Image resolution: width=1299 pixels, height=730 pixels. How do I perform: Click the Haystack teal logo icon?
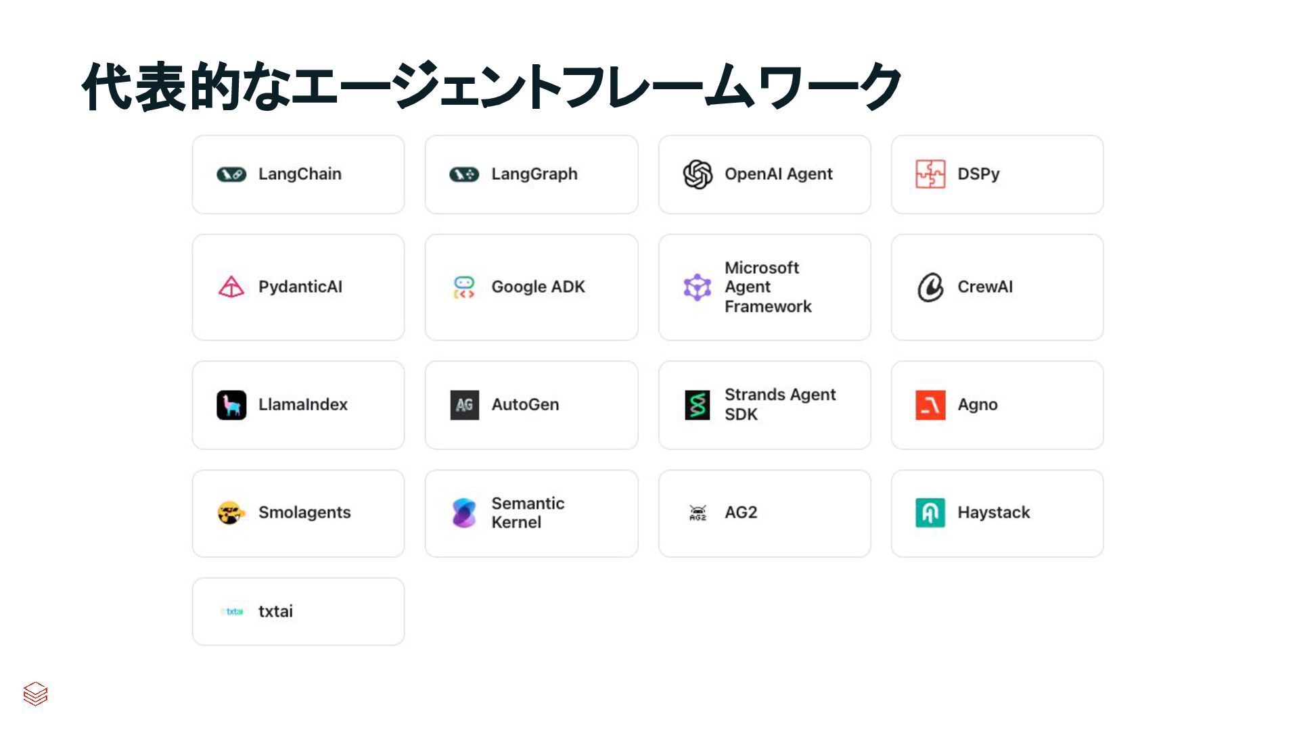[930, 512]
